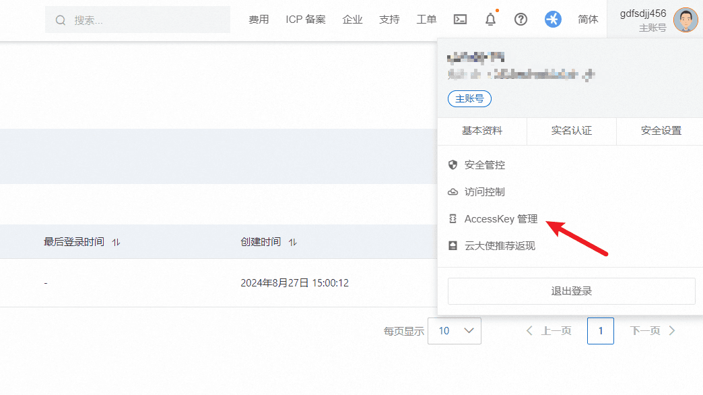Image resolution: width=703 pixels, height=395 pixels.
Task: Sort by 创建时间 column arrows
Action: coord(293,242)
